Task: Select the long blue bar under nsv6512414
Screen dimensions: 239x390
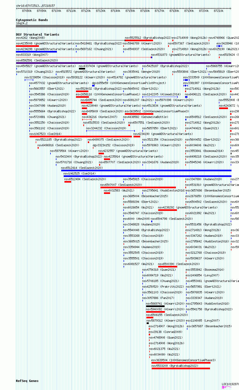Action: [x=146, y=170]
